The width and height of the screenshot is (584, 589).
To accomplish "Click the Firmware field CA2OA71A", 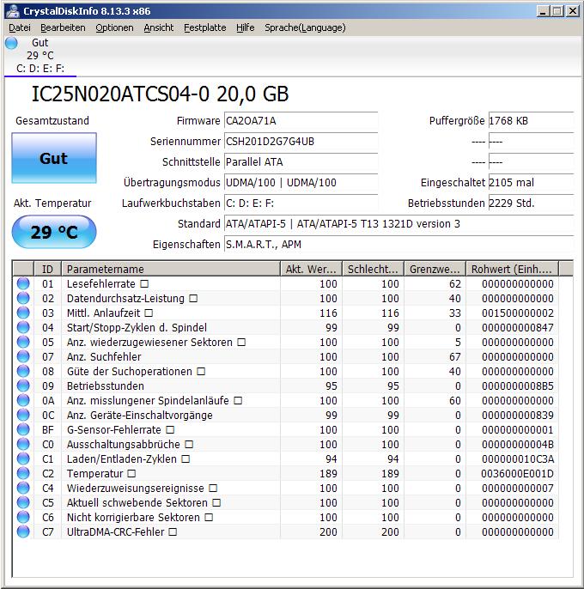I will [x=301, y=120].
